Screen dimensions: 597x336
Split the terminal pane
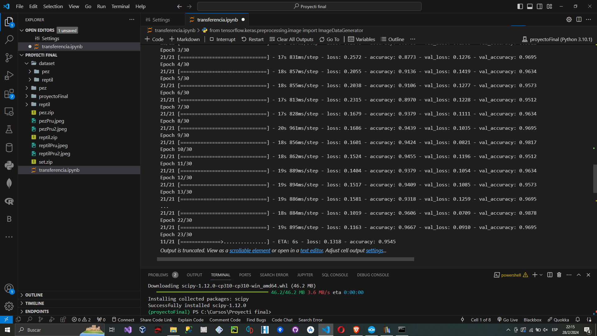coord(550,275)
